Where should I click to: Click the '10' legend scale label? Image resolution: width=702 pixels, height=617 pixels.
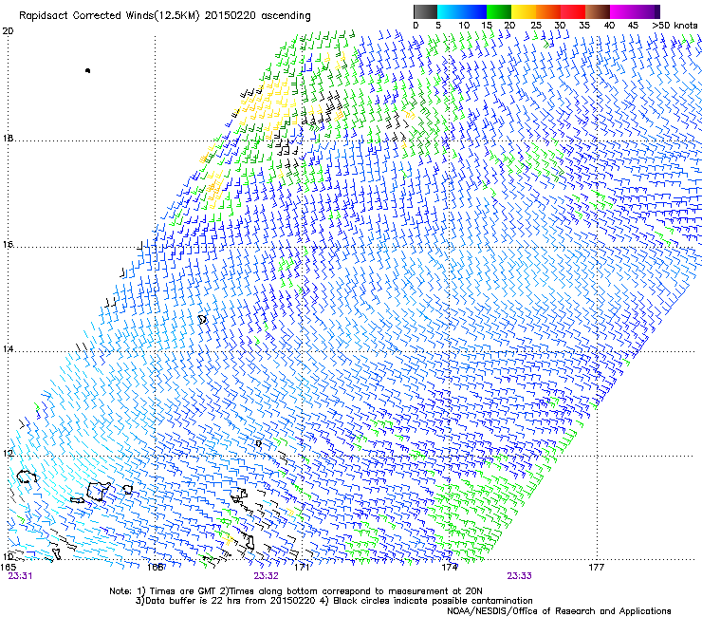[464, 26]
